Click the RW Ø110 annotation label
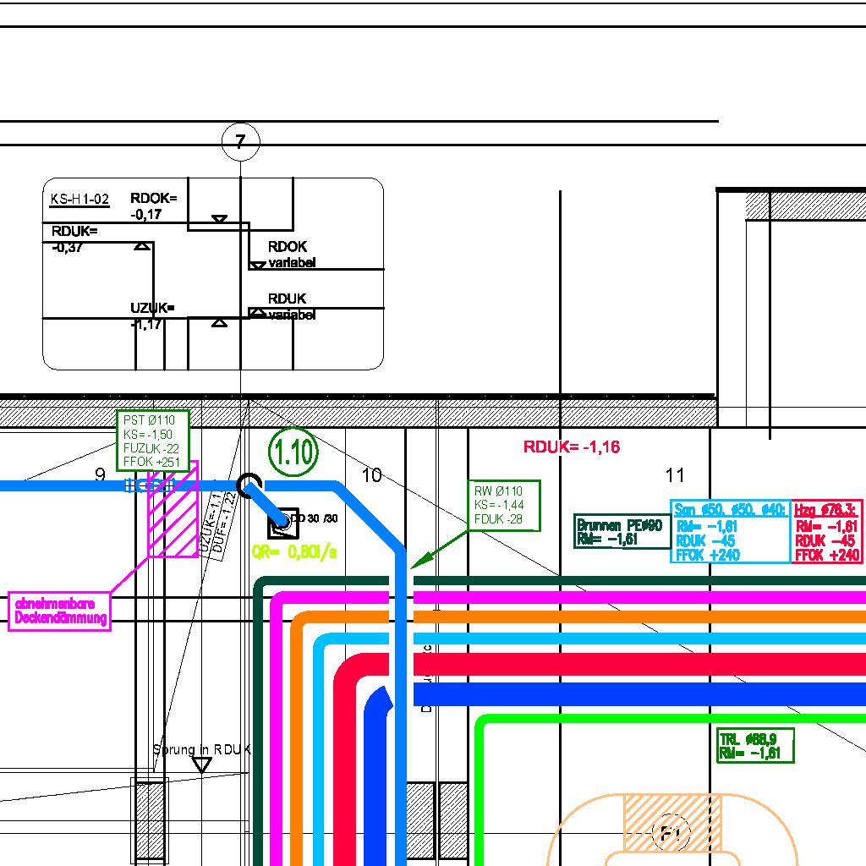The image size is (866, 866). (x=503, y=506)
